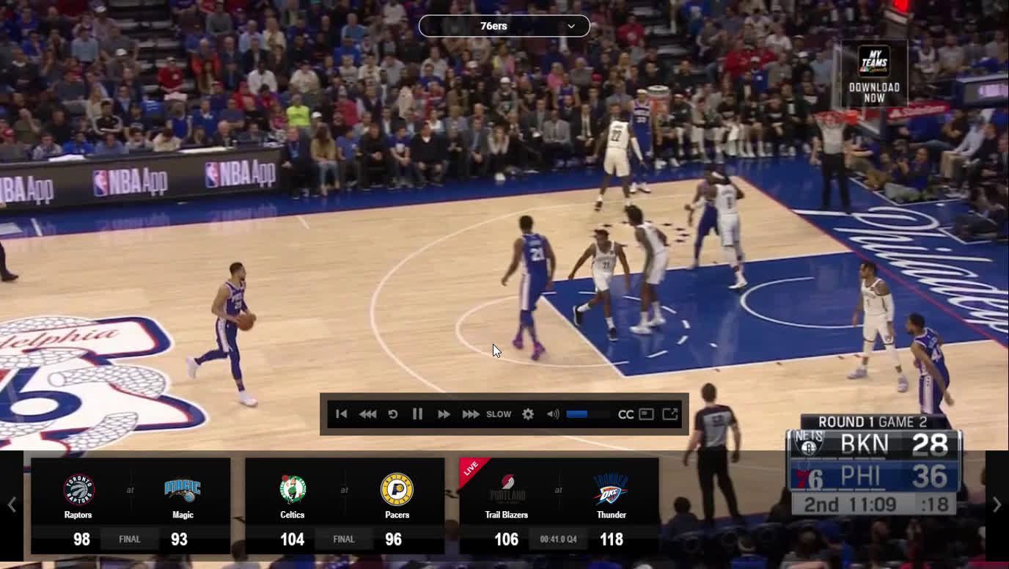Pause the game video

click(x=417, y=414)
